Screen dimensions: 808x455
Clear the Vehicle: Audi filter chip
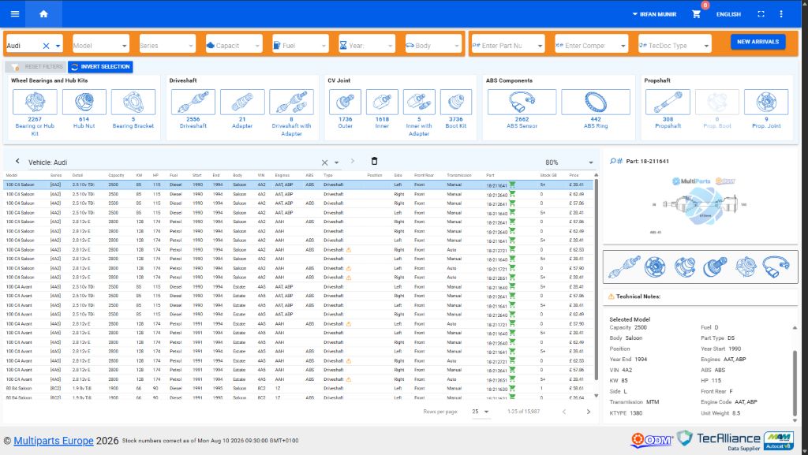324,162
